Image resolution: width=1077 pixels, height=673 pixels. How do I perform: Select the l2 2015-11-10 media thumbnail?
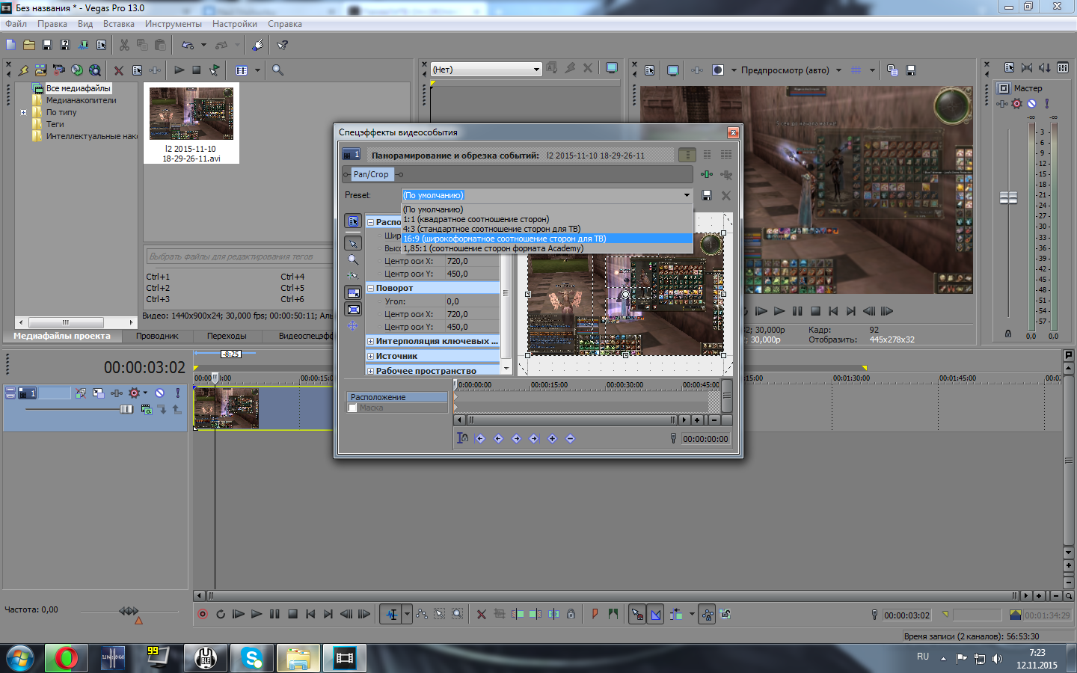(x=191, y=114)
